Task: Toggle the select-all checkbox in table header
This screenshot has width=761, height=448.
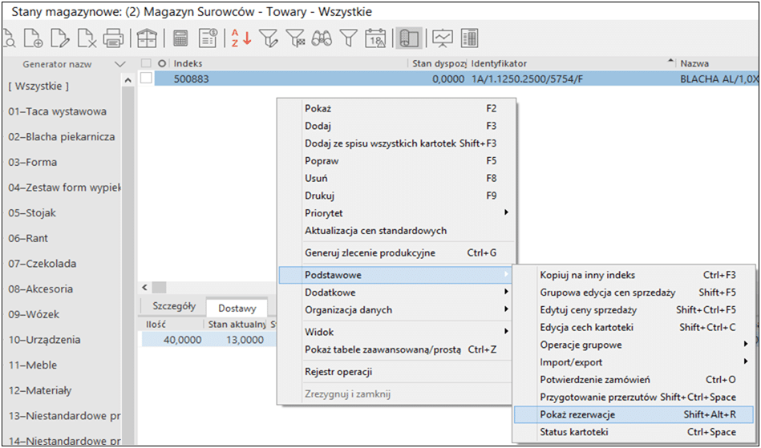Action: [x=146, y=63]
